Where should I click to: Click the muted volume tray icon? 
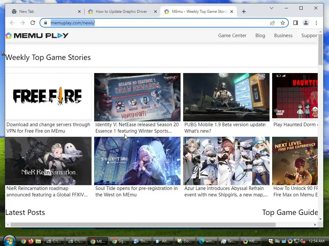pos(303,241)
